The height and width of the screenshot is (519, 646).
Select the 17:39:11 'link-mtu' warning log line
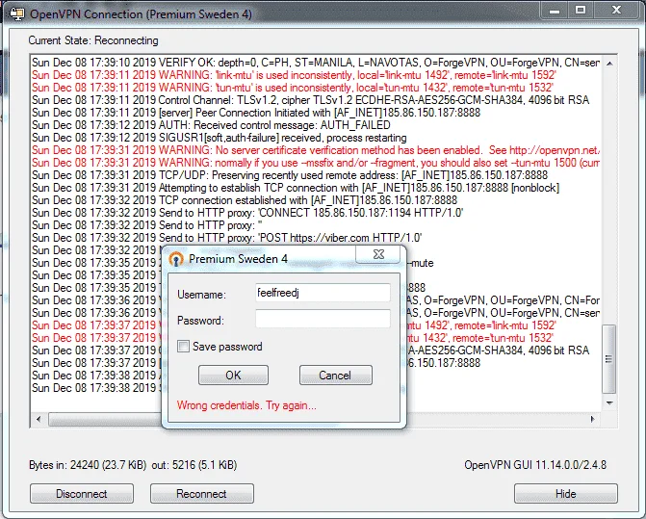[x=295, y=75]
